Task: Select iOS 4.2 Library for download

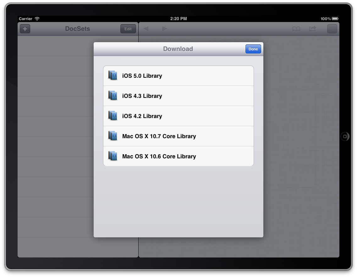Action: [178, 116]
